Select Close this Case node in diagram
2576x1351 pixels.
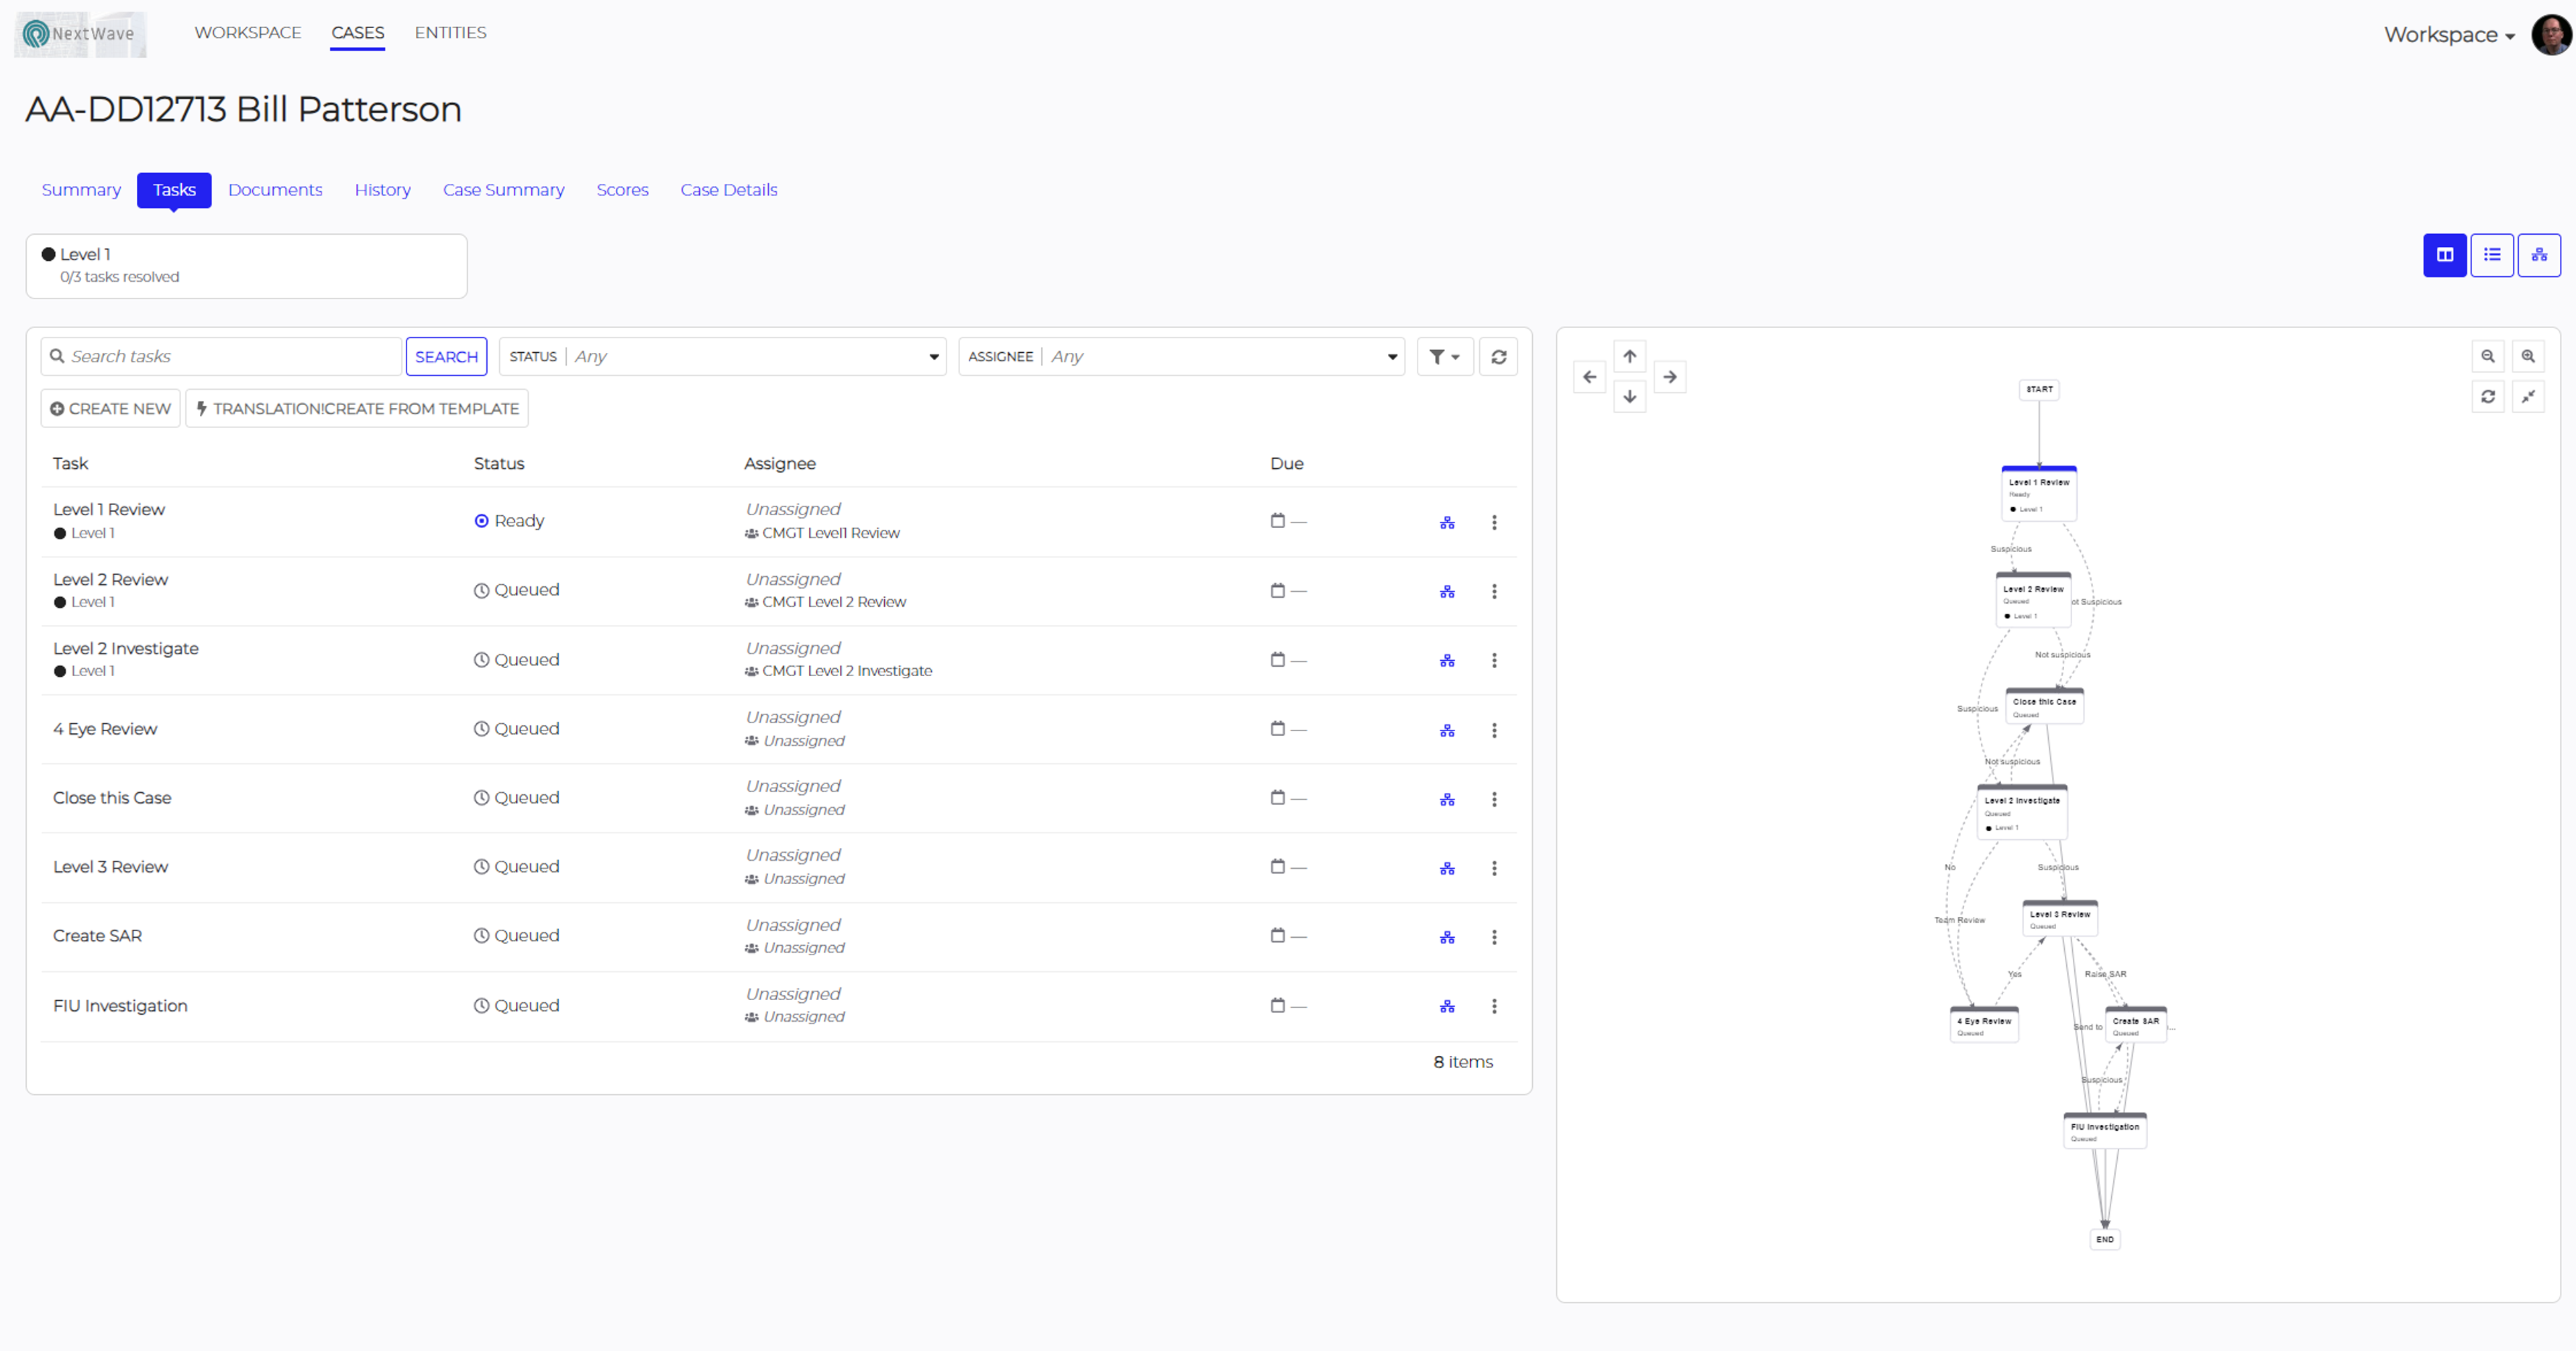[x=2044, y=706]
